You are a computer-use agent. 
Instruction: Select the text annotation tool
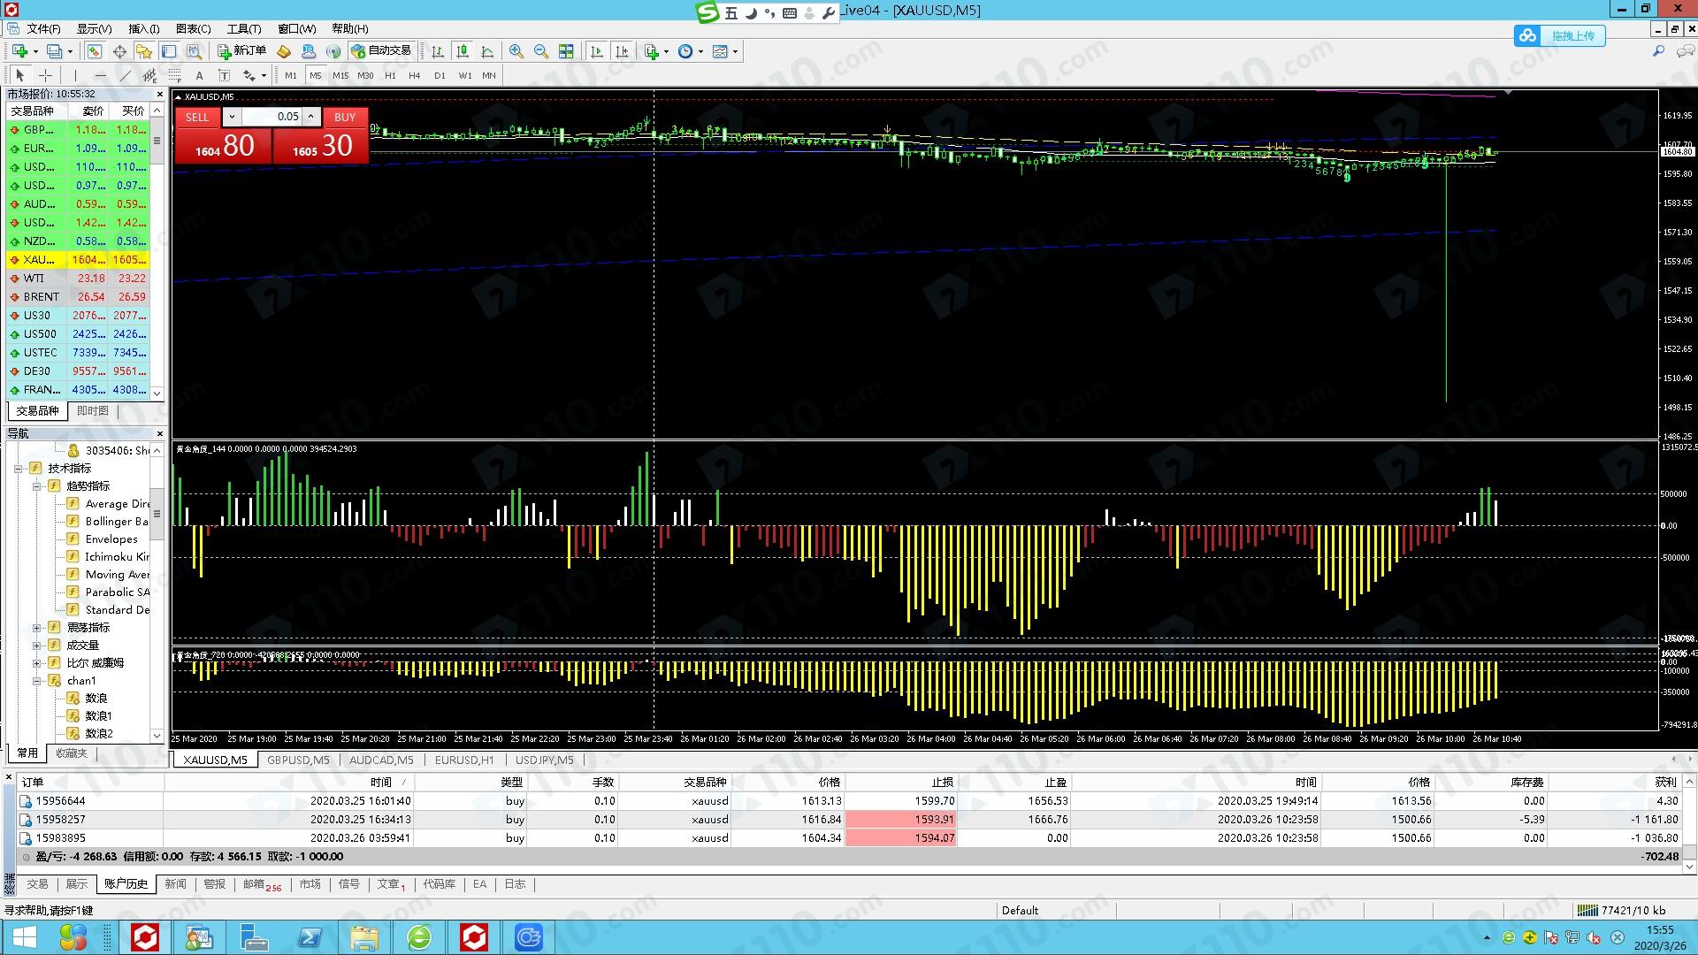(199, 75)
